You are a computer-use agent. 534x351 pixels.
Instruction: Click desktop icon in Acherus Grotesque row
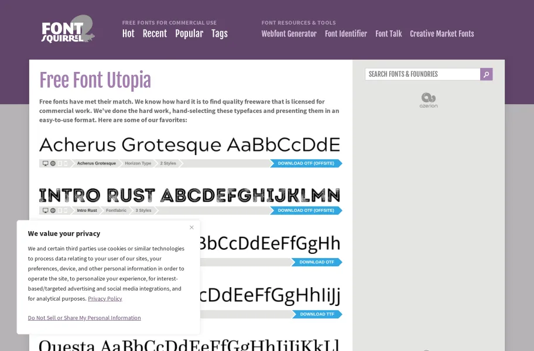(x=45, y=163)
